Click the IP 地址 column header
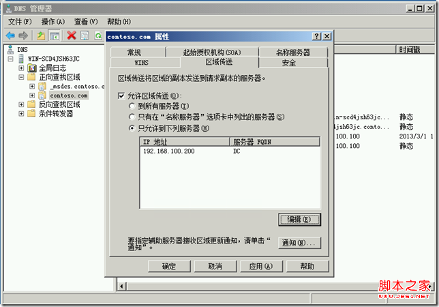The height and width of the screenshot is (307, 439). click(185, 142)
